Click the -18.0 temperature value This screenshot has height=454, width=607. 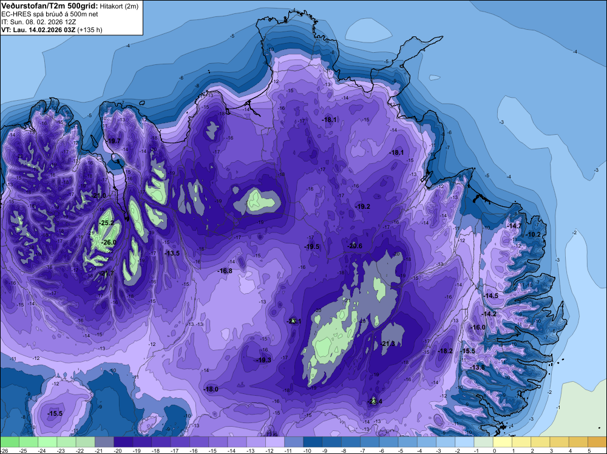coord(211,390)
